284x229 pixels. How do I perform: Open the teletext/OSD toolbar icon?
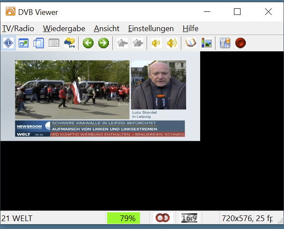(x=54, y=43)
